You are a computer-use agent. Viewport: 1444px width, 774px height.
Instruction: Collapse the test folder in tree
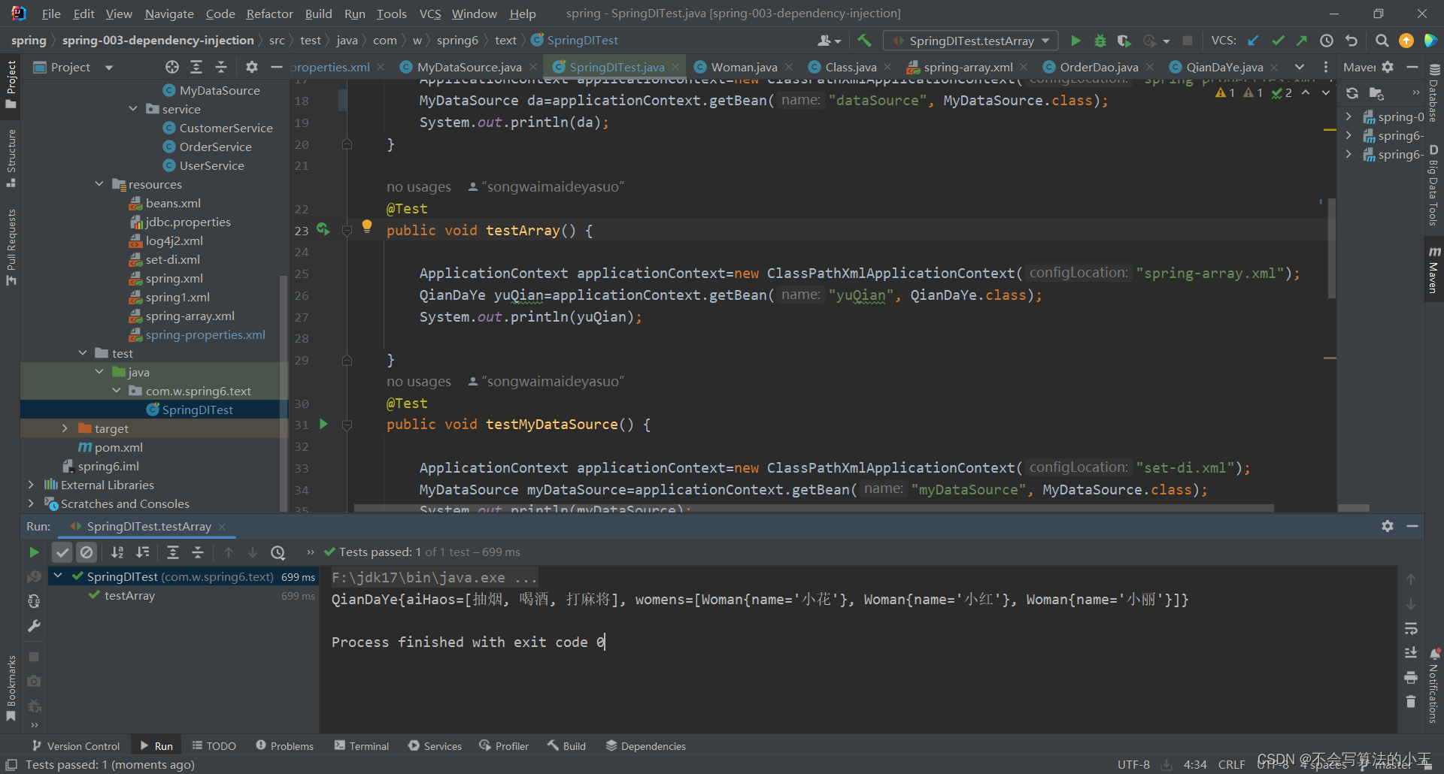pos(83,353)
